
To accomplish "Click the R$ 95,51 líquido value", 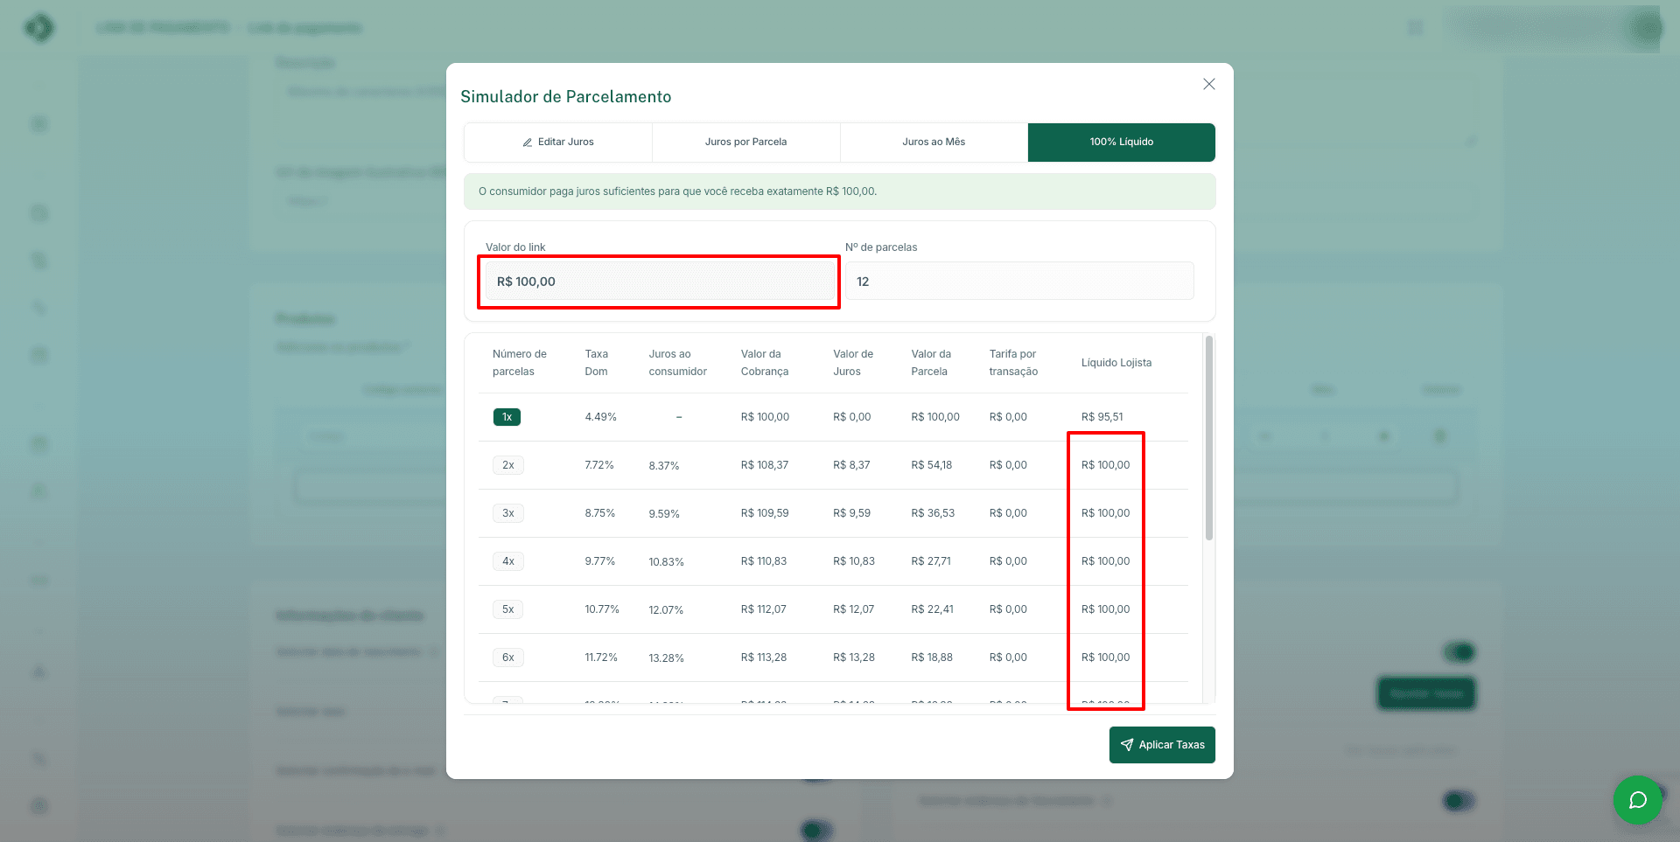I will tap(1102, 417).
